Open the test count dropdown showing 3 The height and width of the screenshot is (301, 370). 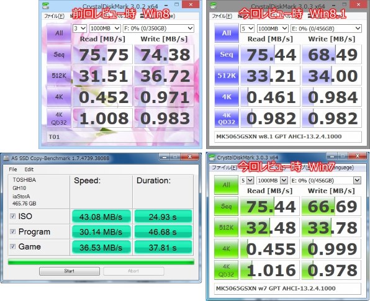point(79,29)
